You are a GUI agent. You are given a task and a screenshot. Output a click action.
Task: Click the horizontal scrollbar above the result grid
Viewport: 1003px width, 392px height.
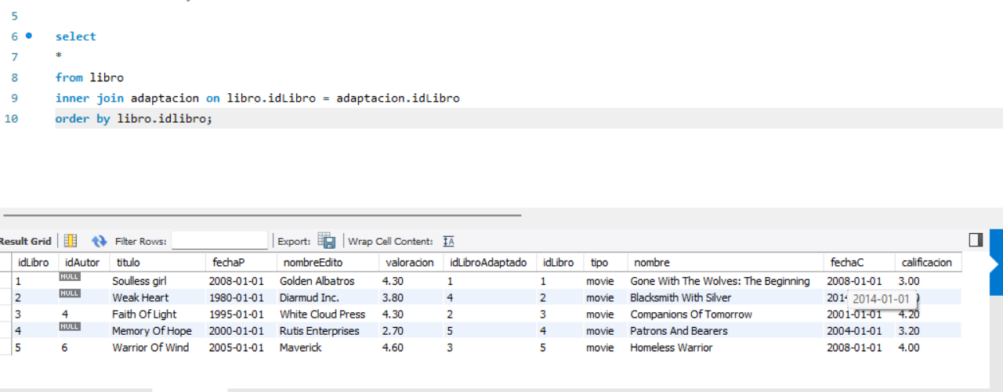click(x=263, y=214)
